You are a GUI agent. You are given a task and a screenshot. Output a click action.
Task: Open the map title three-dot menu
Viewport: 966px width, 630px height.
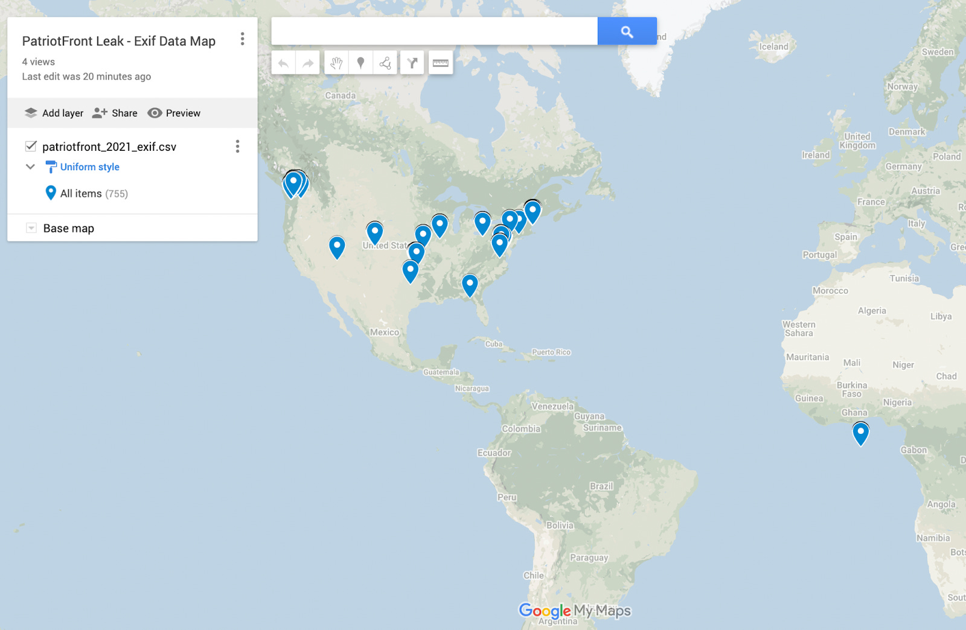tap(242, 39)
